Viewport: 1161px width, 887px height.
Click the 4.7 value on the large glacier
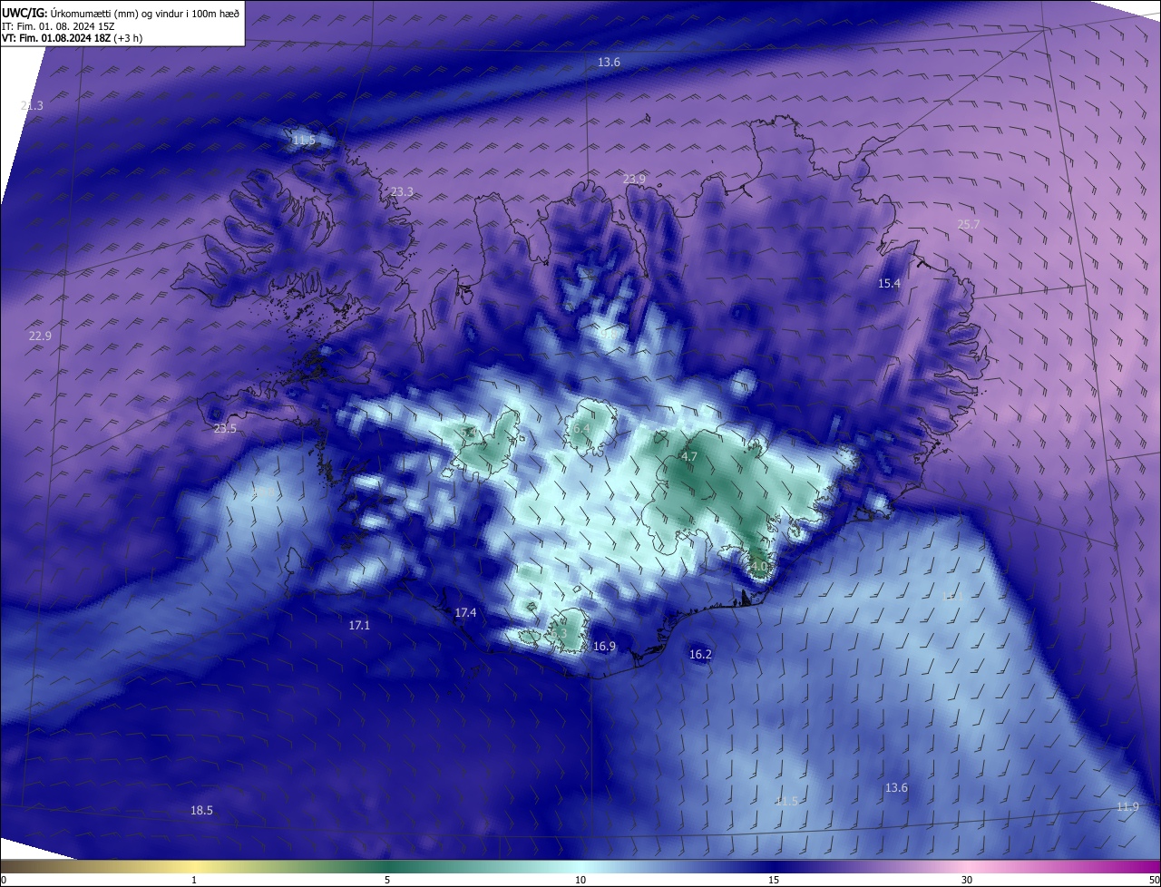point(688,457)
